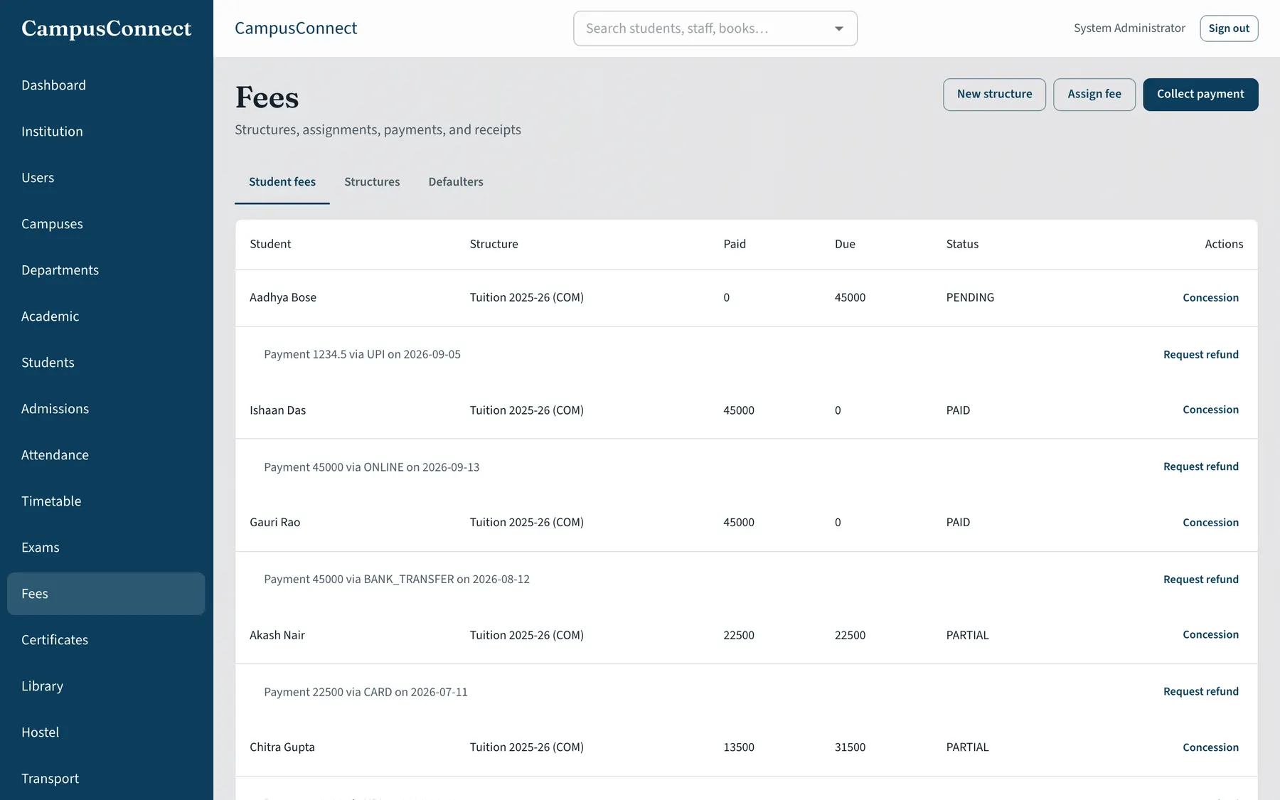Click the Aadhya Bose student name

tap(283, 297)
